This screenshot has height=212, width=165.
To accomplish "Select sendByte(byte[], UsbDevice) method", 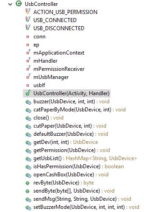I will pos(74,191).
